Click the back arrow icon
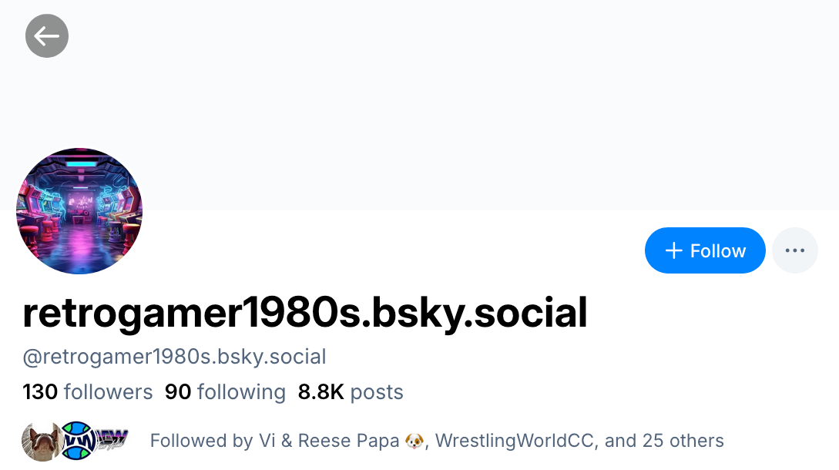Image resolution: width=839 pixels, height=470 pixels. (47, 36)
